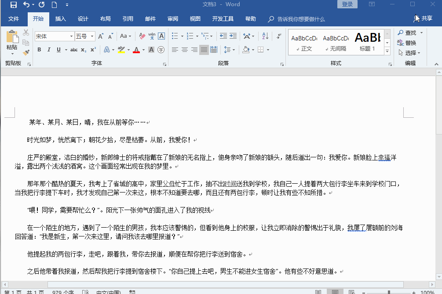Viewport: 442px width, 294px height.
Task: Toggle Strikethrough formatting
Action: pyautogui.click(x=74, y=50)
